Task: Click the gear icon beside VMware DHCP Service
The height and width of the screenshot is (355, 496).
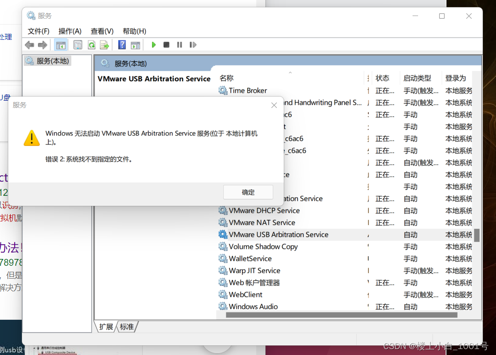Action: pyautogui.click(x=223, y=210)
